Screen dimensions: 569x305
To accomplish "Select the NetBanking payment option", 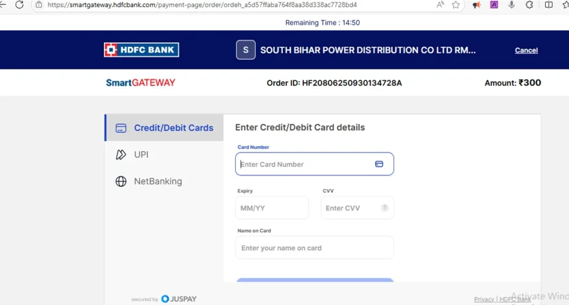I will (164, 181).
